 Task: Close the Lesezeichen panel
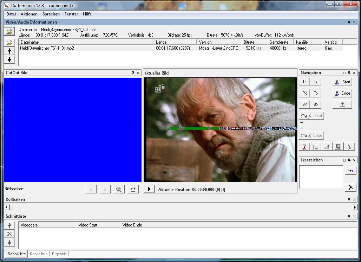(x=354, y=160)
